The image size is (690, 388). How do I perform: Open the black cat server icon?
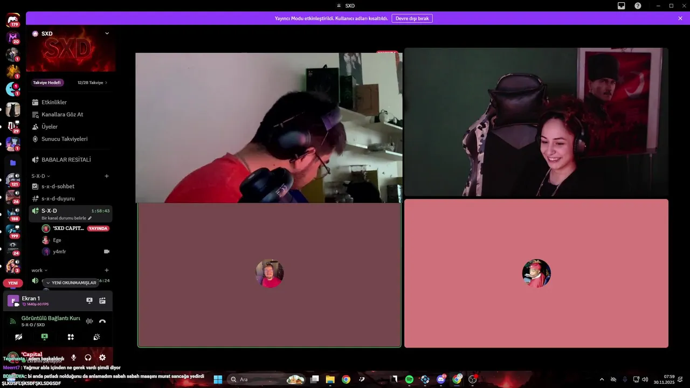click(x=13, y=110)
